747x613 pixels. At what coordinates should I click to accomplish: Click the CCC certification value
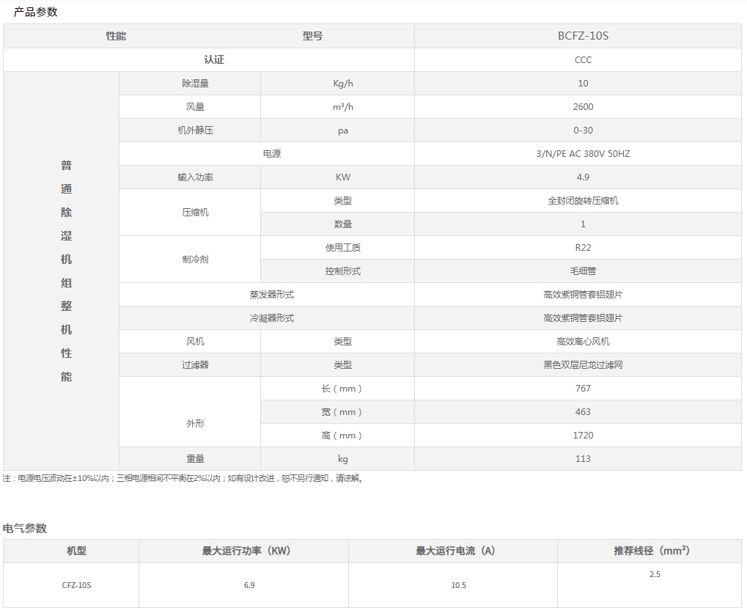583,59
